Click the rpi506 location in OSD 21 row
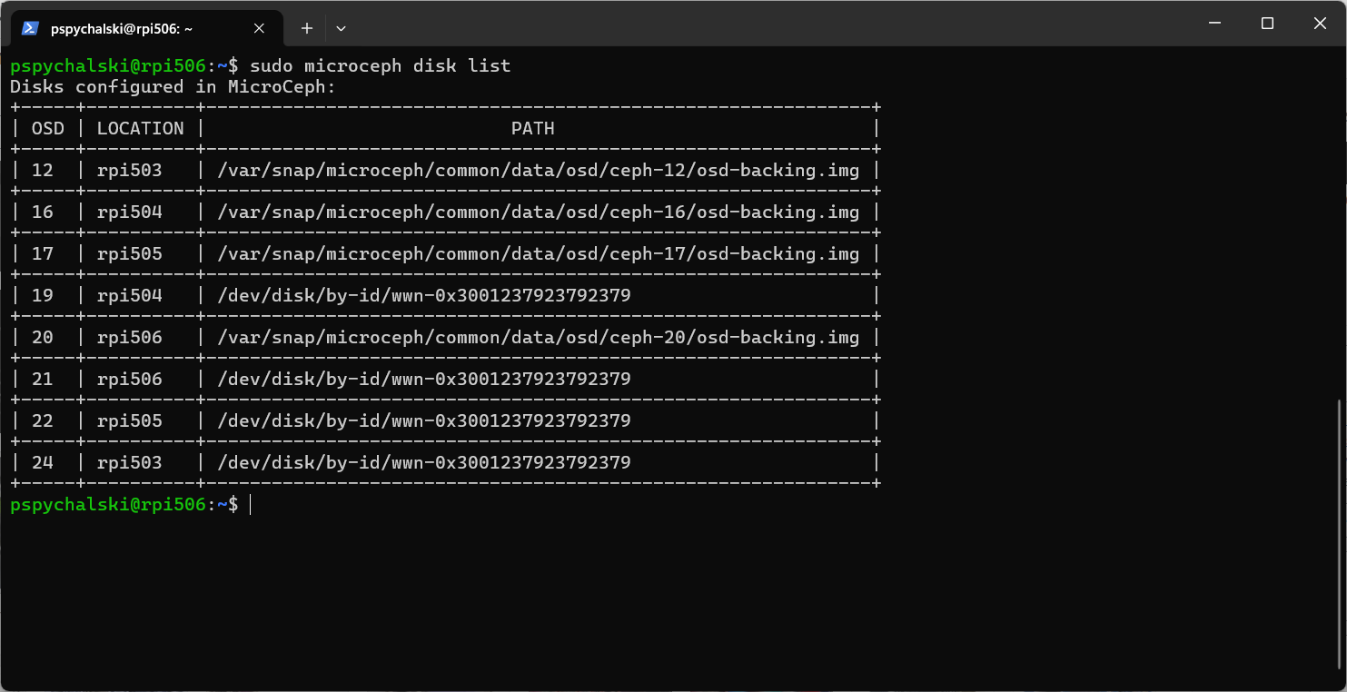Viewport: 1347px width, 692px height. click(x=129, y=379)
